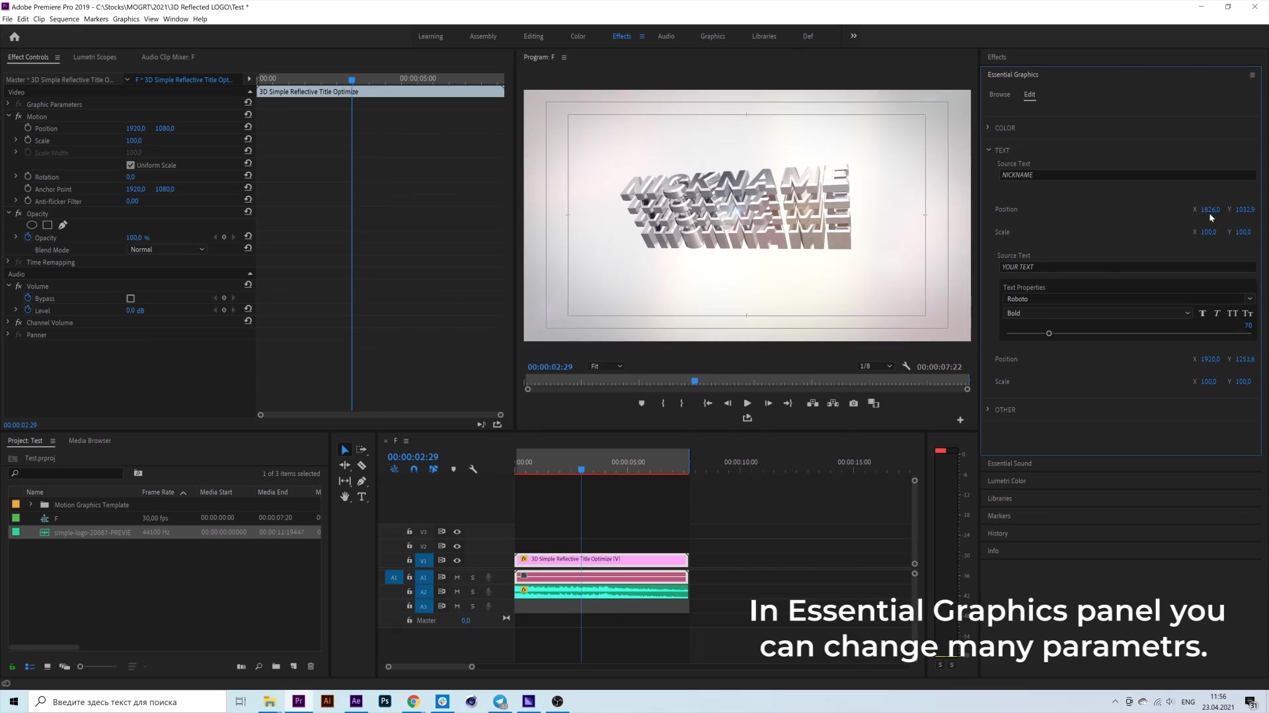
Task: Open the History panel
Action: [x=997, y=533]
